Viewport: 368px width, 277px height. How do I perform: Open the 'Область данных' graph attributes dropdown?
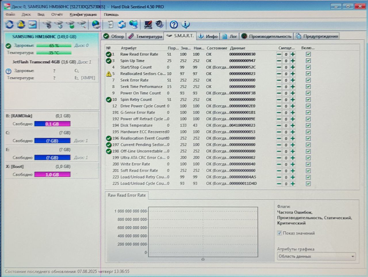316,256
